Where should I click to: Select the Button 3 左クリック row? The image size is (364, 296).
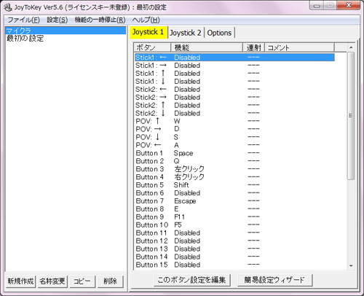(234, 169)
